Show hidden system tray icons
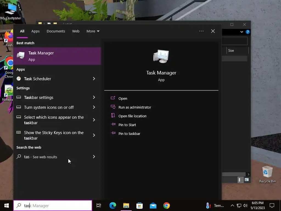The height and width of the screenshot is (211, 281). 232,206
